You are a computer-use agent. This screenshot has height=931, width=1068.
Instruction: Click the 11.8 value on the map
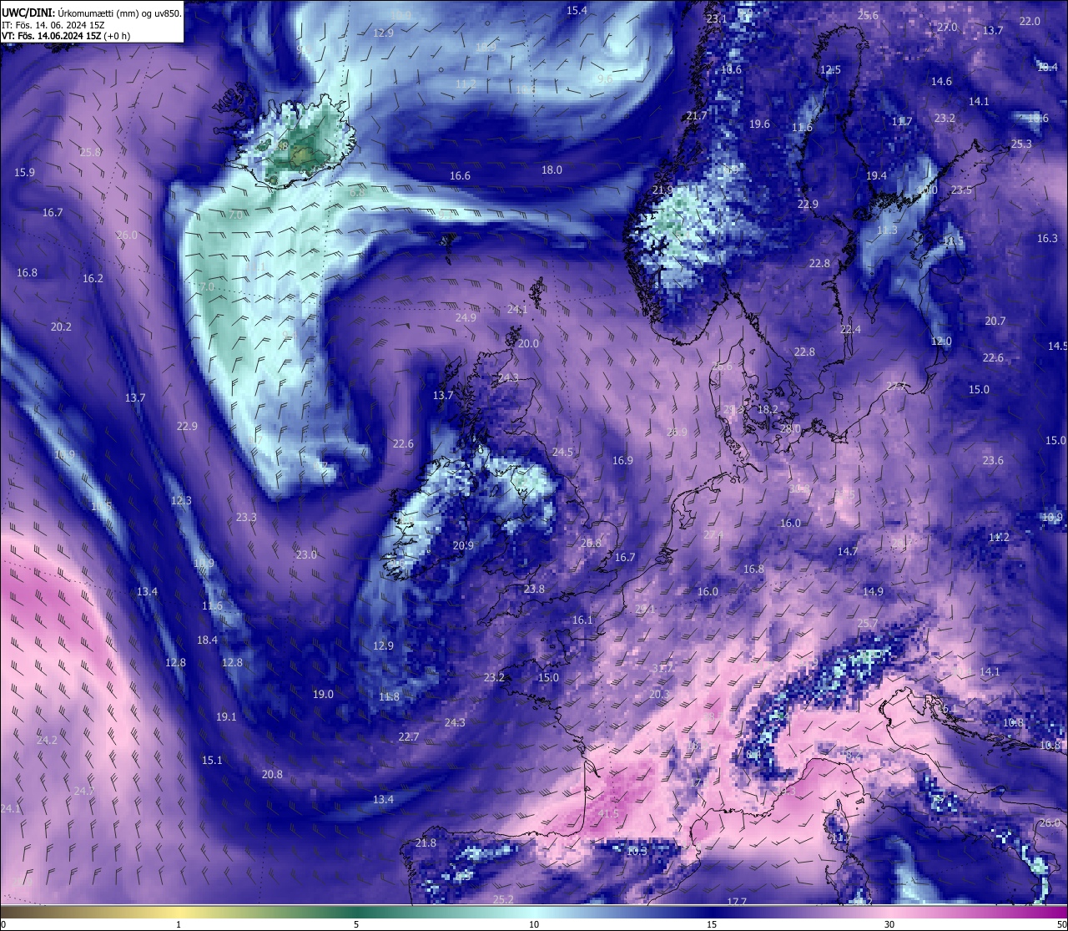point(389,696)
